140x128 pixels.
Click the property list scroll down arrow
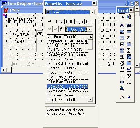(90, 100)
